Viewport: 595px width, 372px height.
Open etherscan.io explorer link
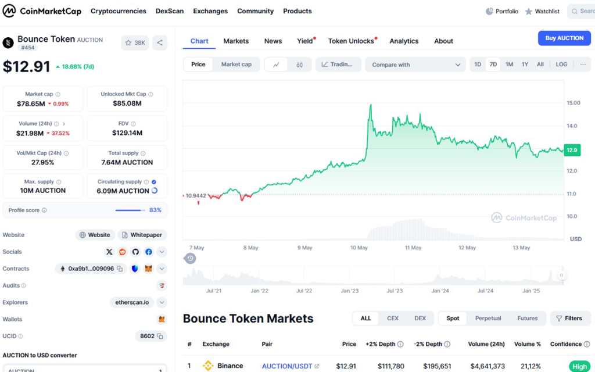pos(132,302)
